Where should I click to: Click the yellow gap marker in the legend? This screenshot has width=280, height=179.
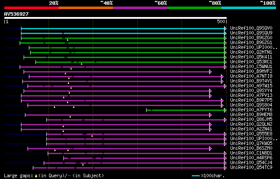click(36, 176)
